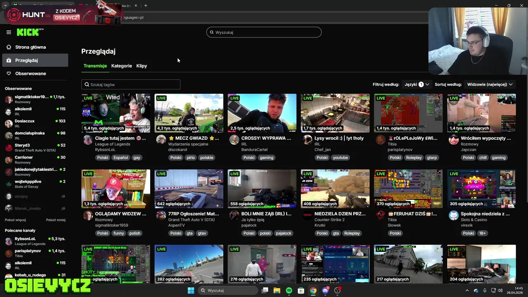528x297 pixels.
Task: Open Google Chrome from taskbar
Action: 313,290
